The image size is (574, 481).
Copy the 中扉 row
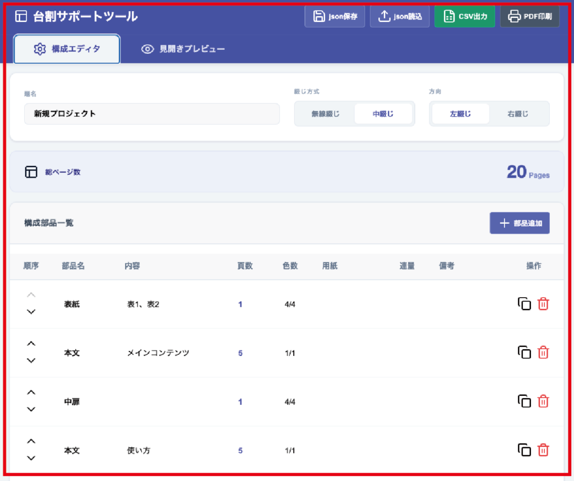(x=524, y=401)
